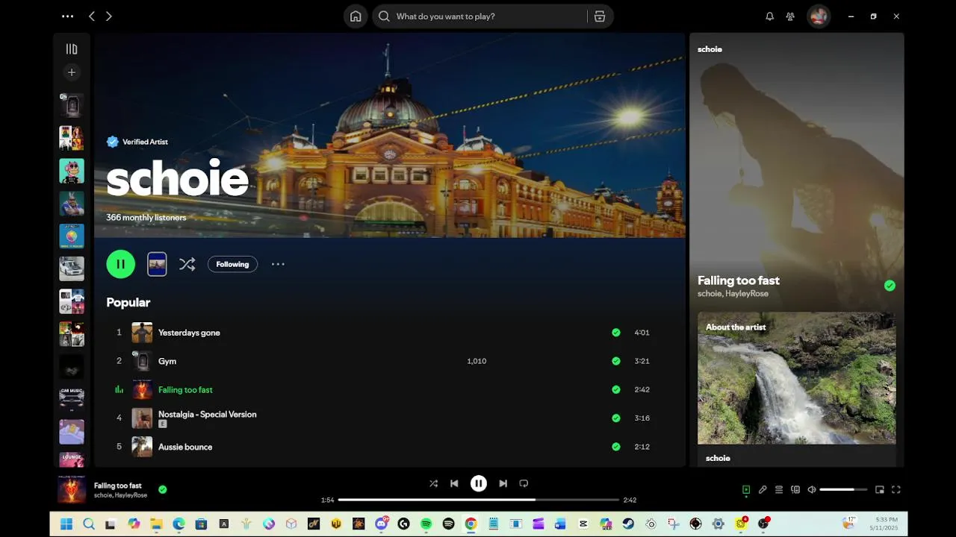This screenshot has width=956, height=537.
Task: Go back with the left arrow
Action: click(x=92, y=16)
